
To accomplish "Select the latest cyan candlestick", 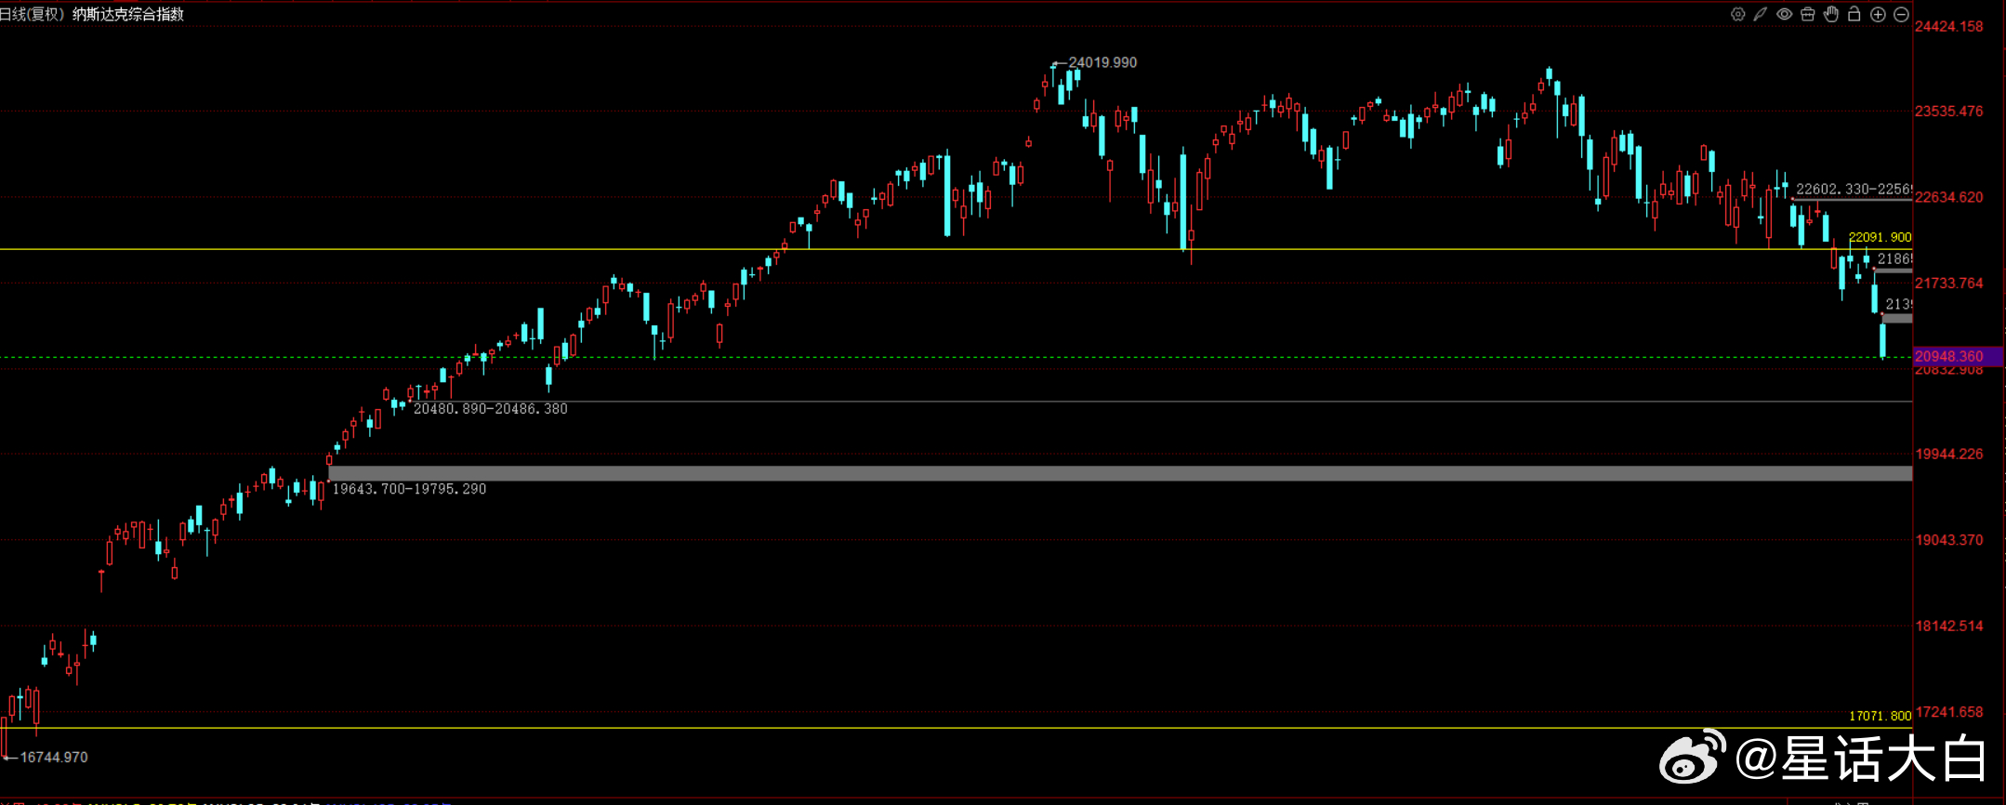I will [1882, 339].
